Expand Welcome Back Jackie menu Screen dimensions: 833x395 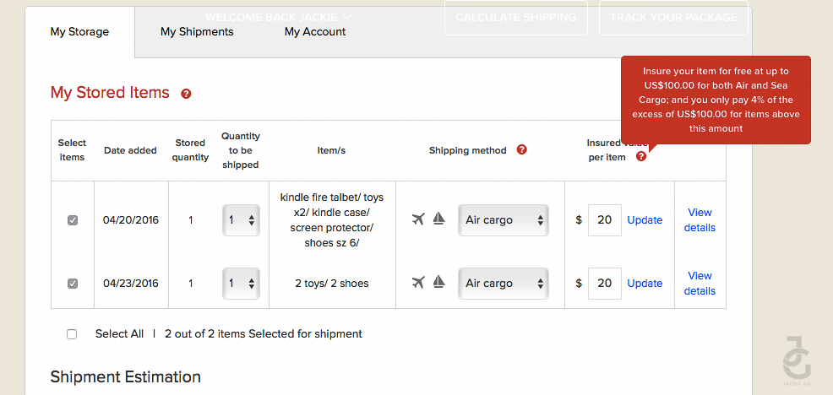coord(279,18)
